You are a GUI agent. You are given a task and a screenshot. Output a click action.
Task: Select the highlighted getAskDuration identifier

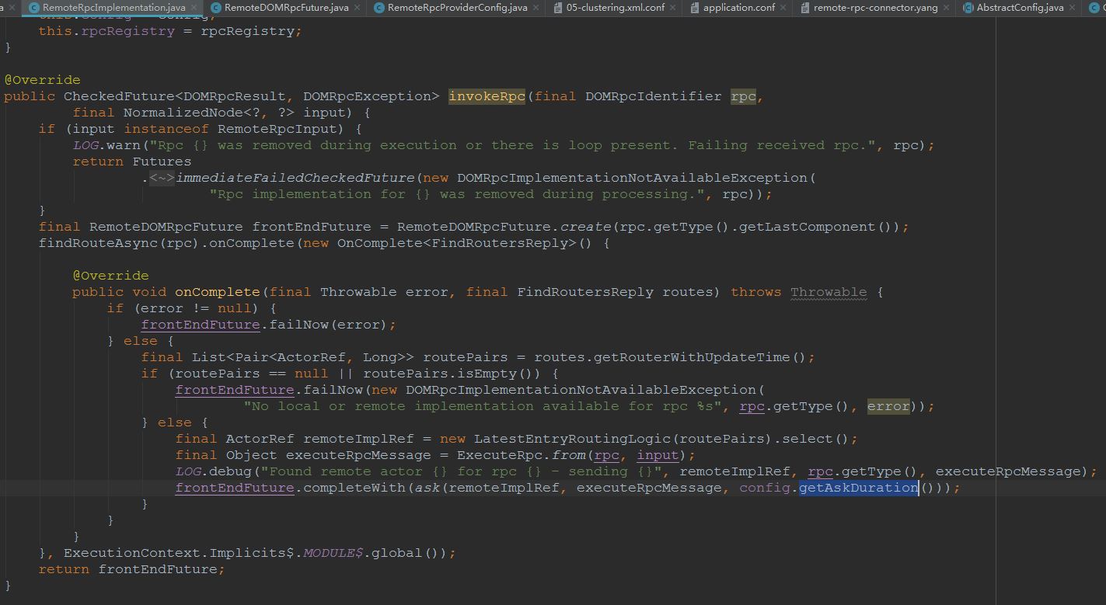tap(857, 487)
